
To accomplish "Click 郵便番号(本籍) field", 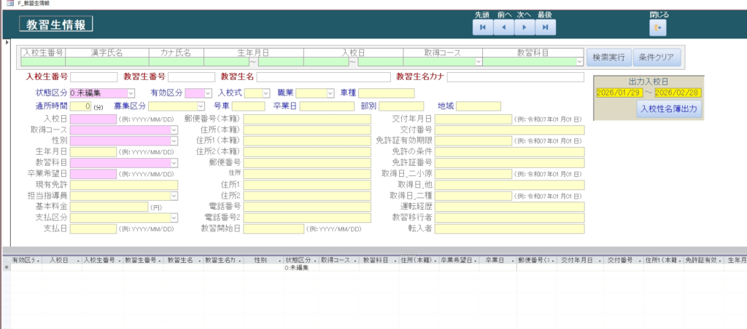I will [x=307, y=119].
